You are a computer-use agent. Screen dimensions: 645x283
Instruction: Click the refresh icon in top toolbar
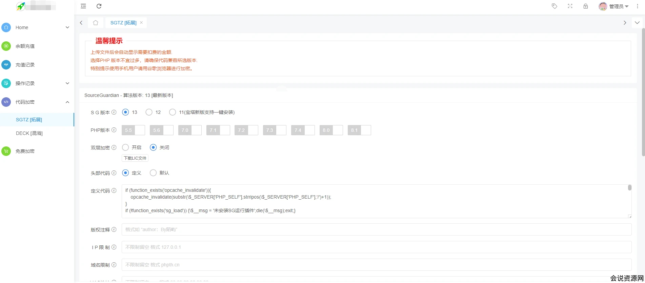[x=99, y=6]
